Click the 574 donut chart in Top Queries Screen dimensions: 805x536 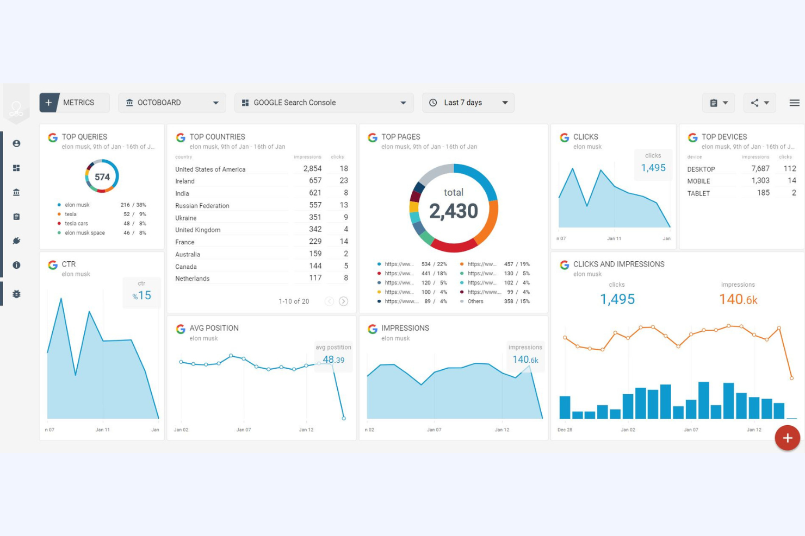(x=102, y=176)
